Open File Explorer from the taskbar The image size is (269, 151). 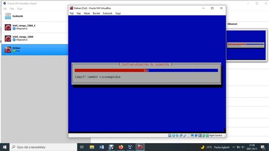click(x=92, y=147)
